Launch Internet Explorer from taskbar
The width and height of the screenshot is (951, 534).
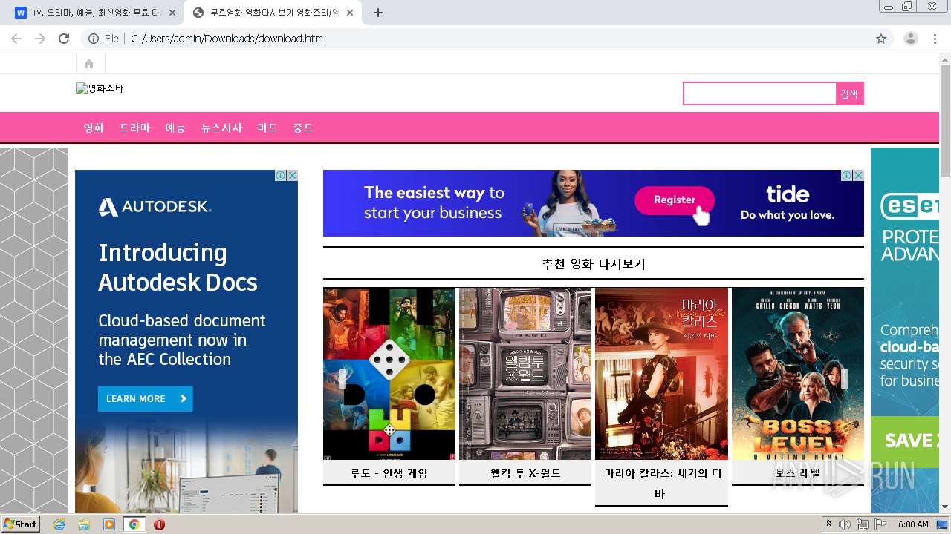coord(59,524)
